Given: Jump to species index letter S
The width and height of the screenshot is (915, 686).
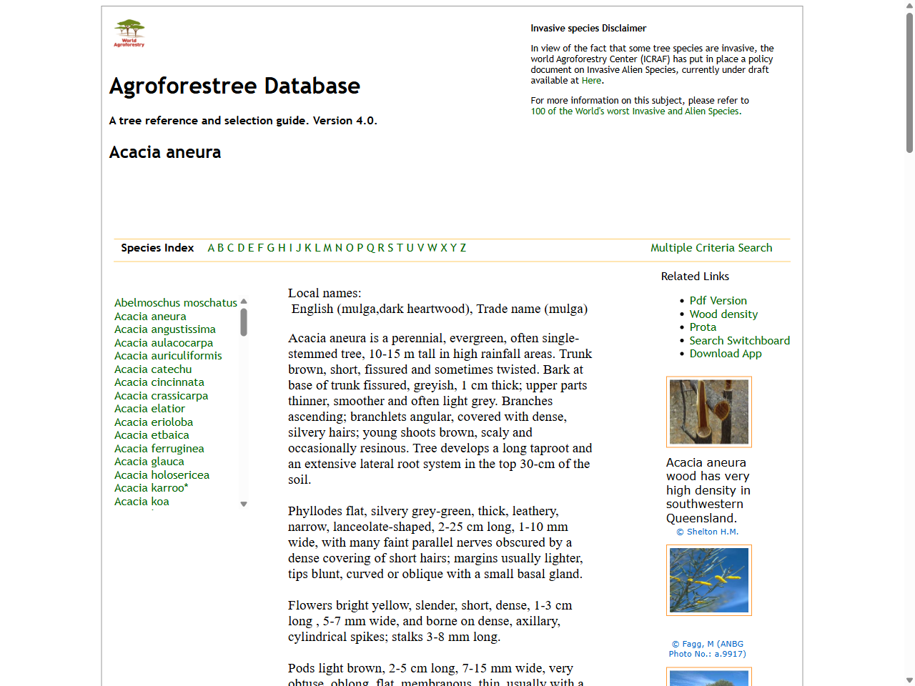Looking at the screenshot, I should [390, 248].
